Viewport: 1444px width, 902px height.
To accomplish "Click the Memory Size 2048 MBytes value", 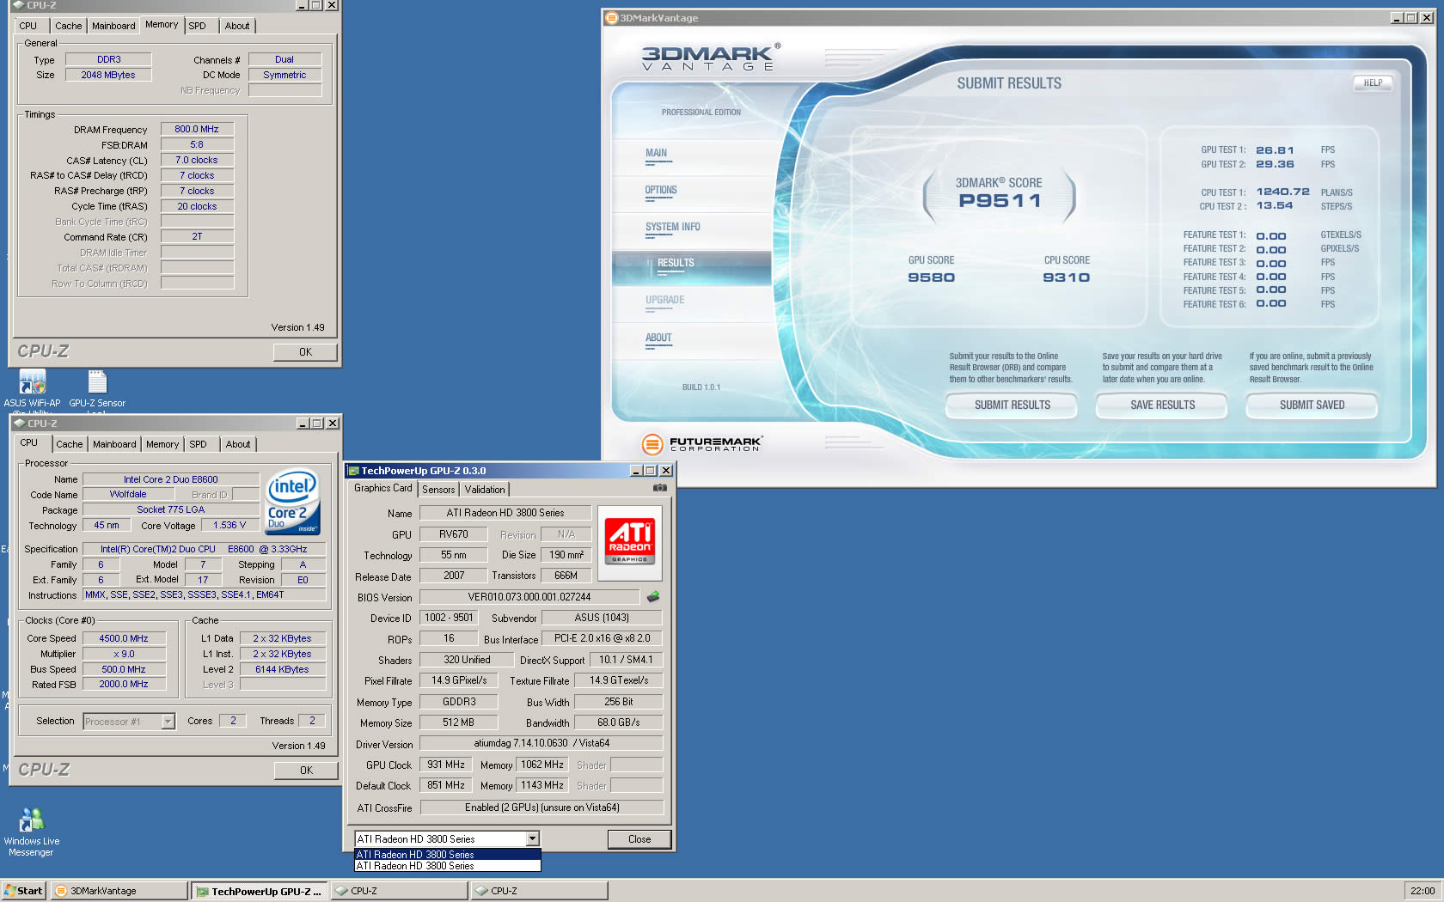I will (108, 75).
